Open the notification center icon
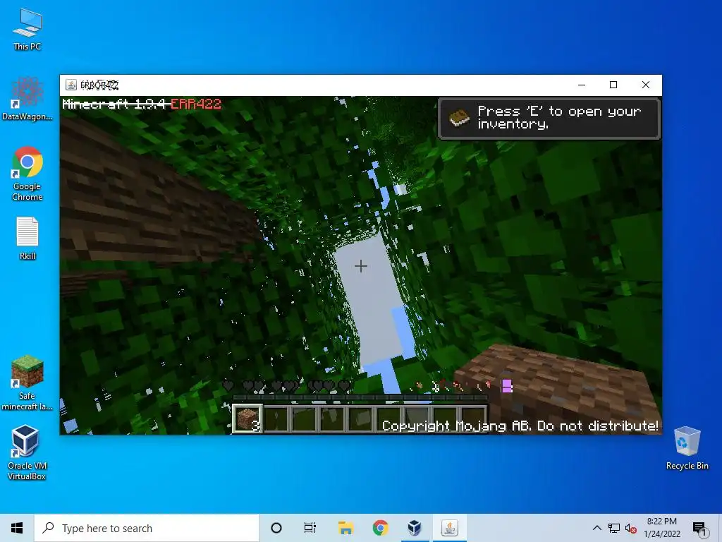Image resolution: width=722 pixels, height=542 pixels. coord(699,528)
